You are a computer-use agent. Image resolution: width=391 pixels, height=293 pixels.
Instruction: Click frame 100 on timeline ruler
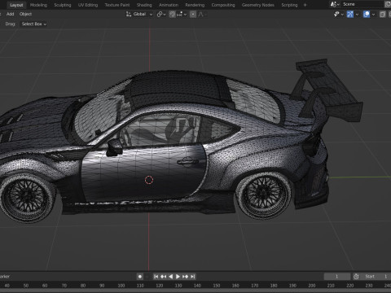click(x=121, y=286)
